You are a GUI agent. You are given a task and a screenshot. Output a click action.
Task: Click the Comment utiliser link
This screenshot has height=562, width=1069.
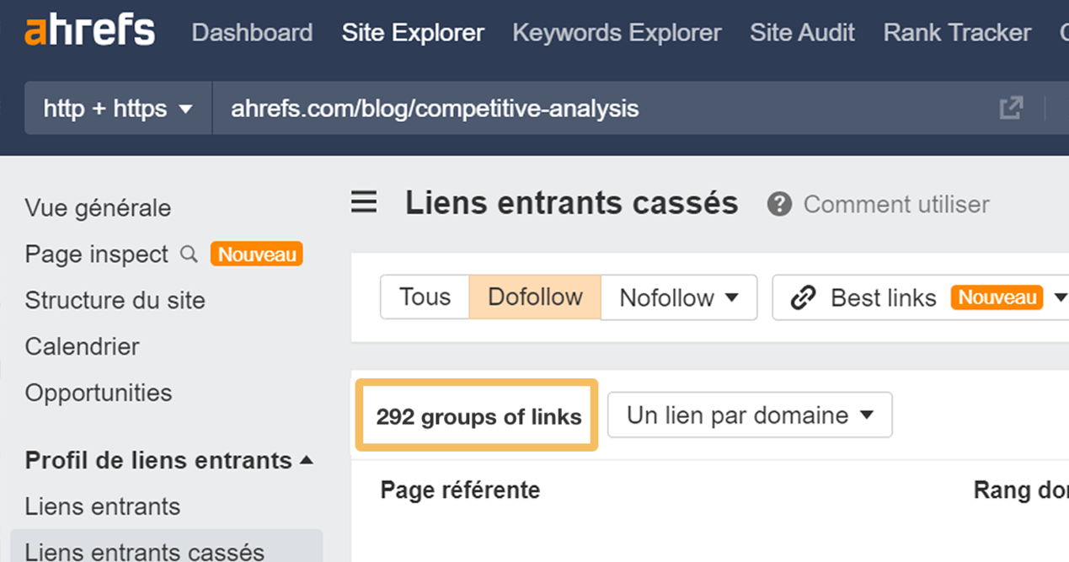tap(896, 204)
